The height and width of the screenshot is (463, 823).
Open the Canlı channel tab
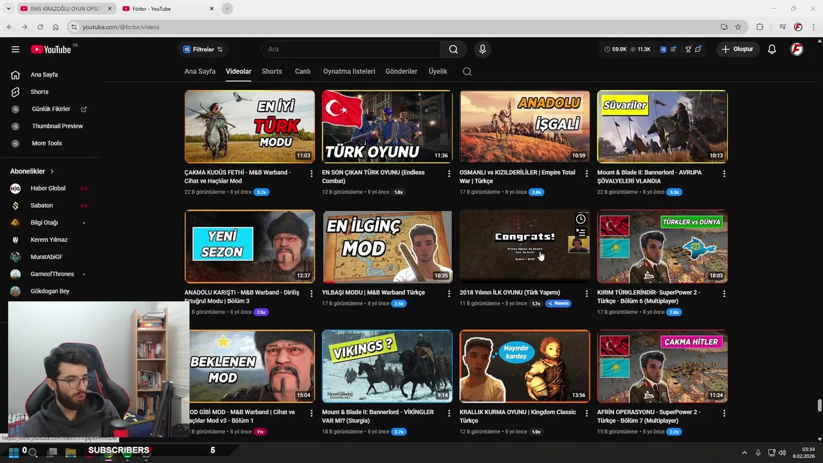(303, 71)
